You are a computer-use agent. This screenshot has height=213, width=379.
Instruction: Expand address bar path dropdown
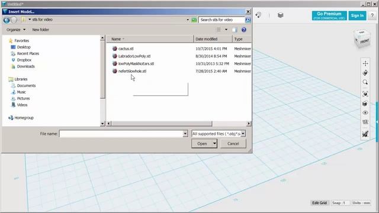tap(188, 20)
